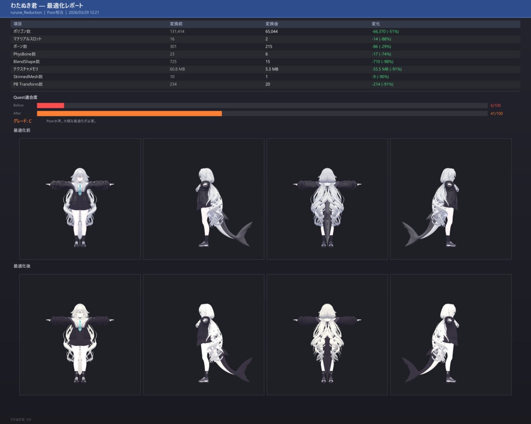The width and height of the screenshot is (531, 424).
Task: Open the 最適化前 back view T-pose thumbnail
Action: (x=327, y=199)
